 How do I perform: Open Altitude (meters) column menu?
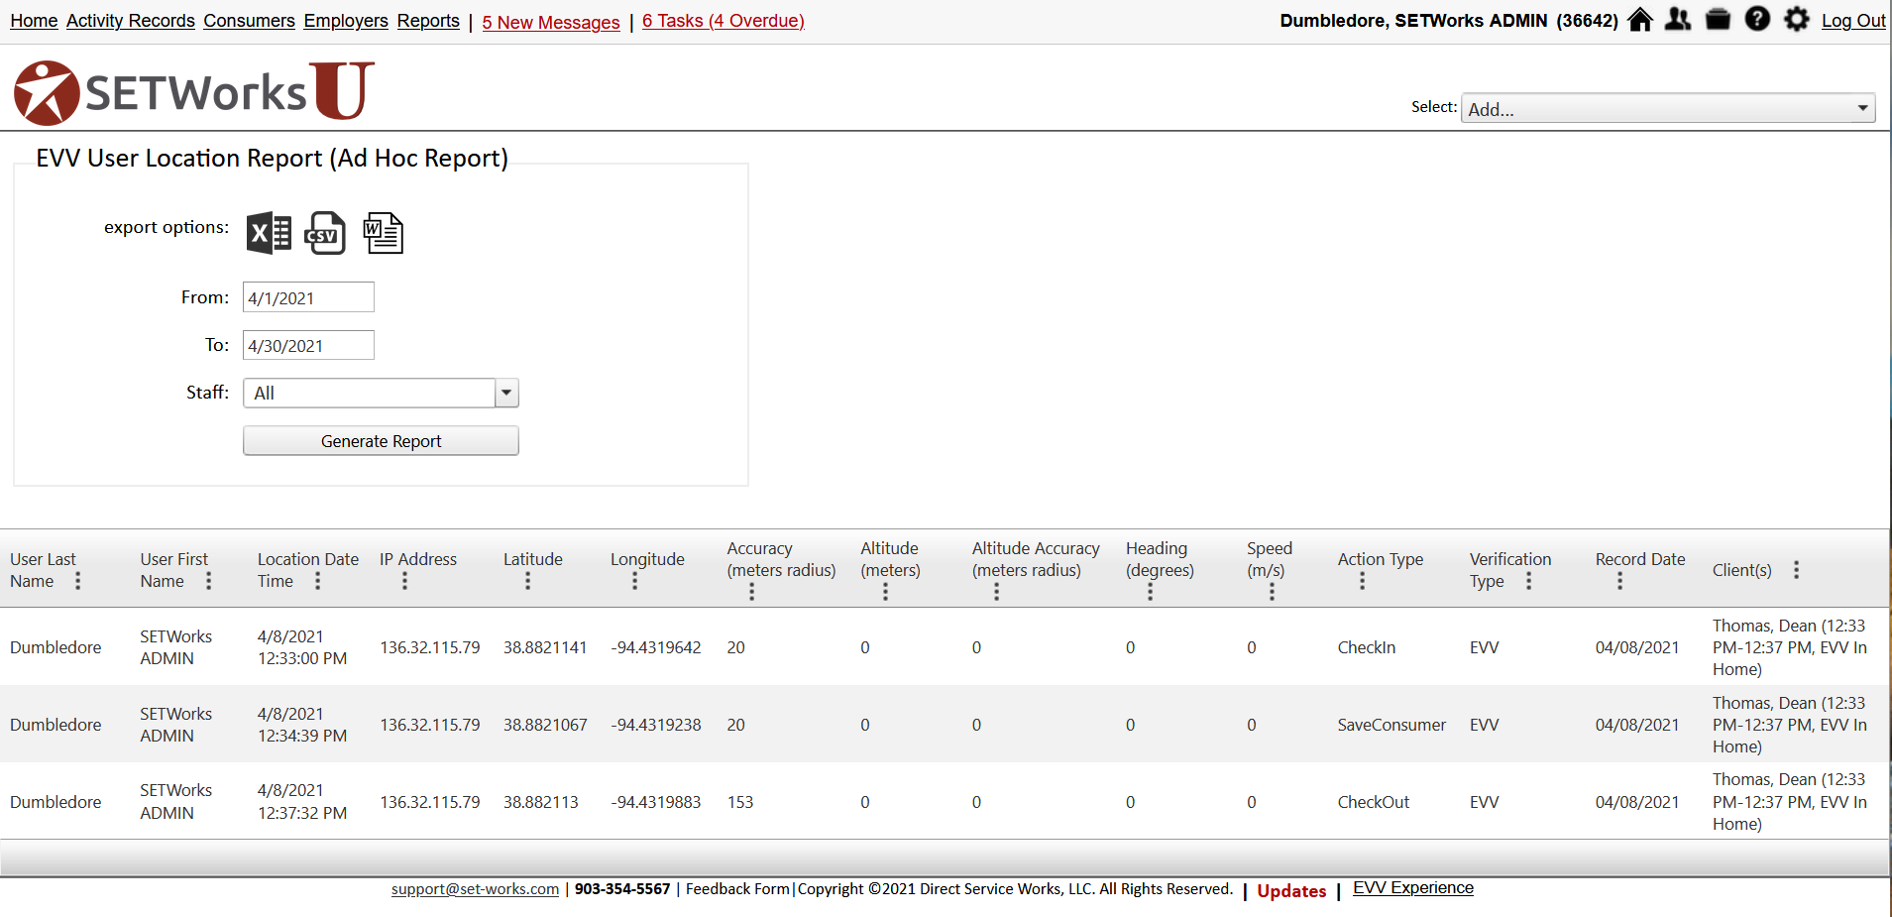(885, 592)
